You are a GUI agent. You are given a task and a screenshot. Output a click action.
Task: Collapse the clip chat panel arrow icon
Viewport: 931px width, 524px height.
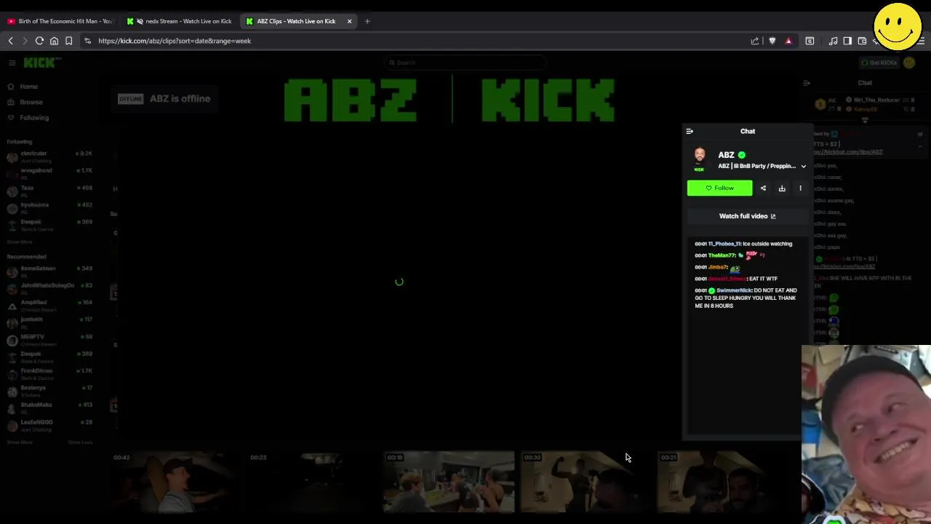690,131
